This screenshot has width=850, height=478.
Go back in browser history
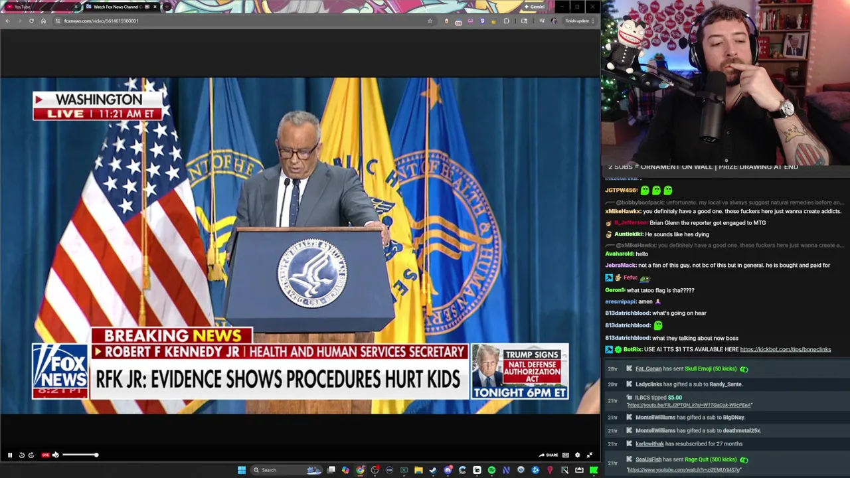click(7, 21)
